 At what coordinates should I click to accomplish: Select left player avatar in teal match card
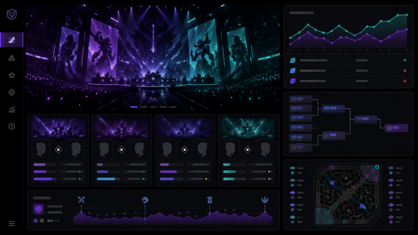pos(230,149)
